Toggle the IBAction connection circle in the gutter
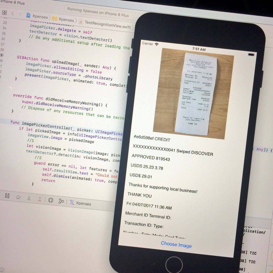The width and height of the screenshot is (273, 273). pyautogui.click(x=2, y=55)
